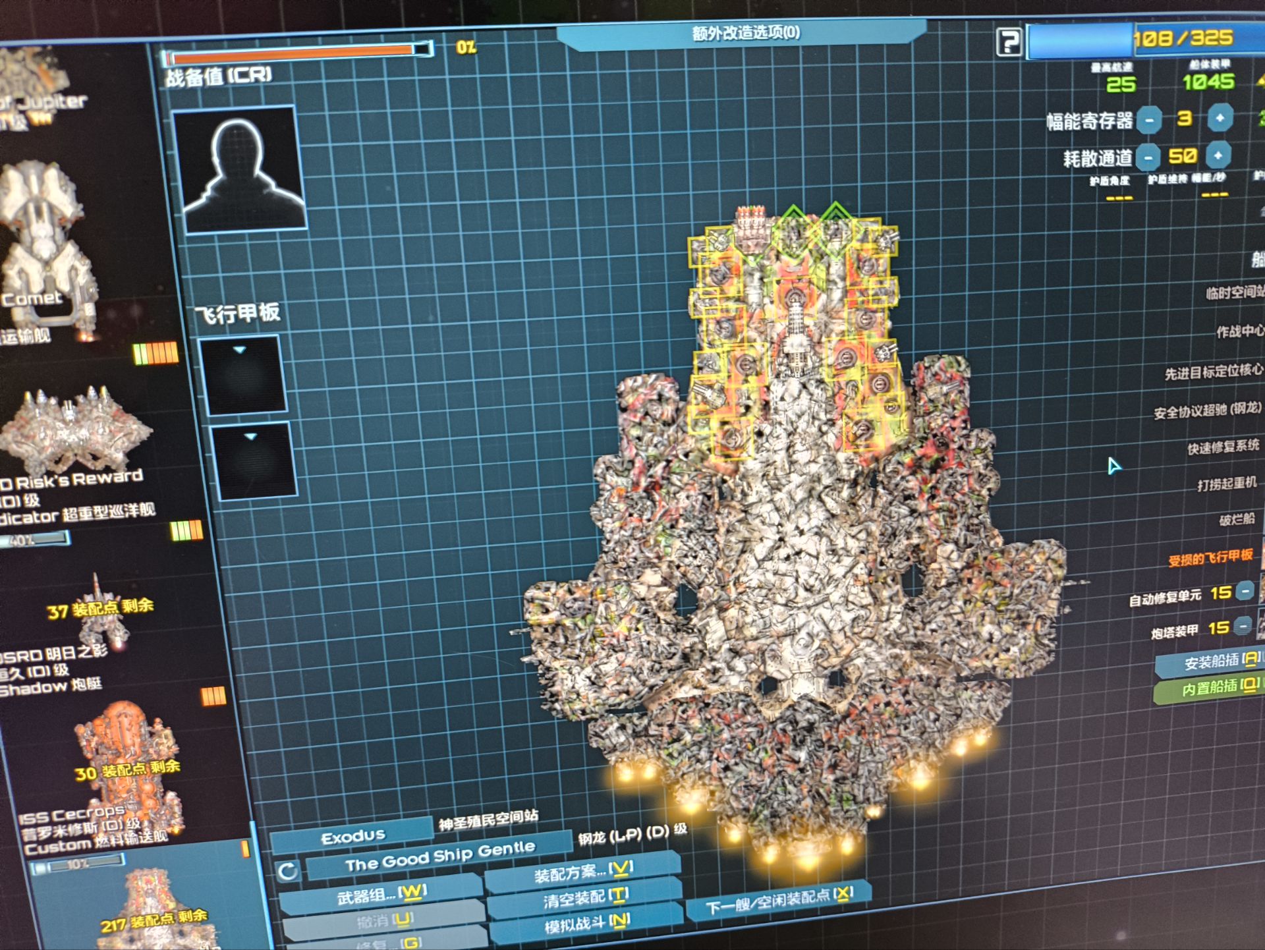Click the officer portrait silhouette
1265x950 pixels.
240,169
